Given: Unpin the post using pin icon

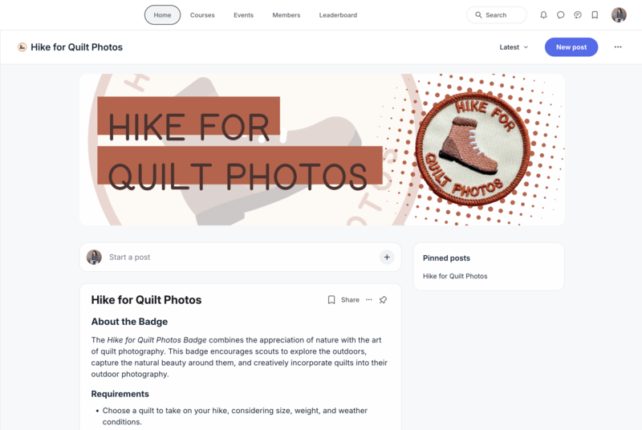Looking at the screenshot, I should 383,300.
